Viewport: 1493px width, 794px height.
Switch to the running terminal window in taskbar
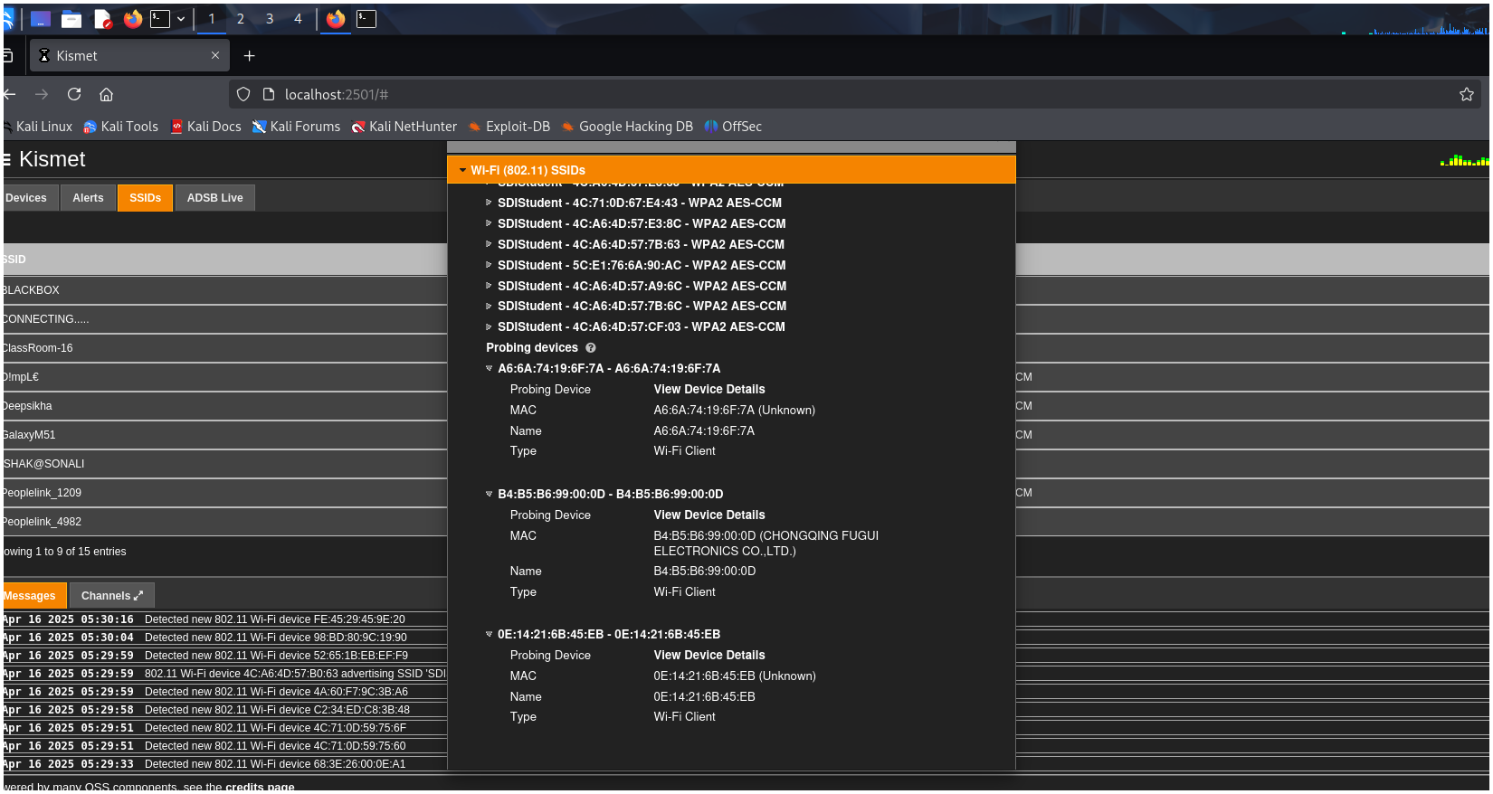point(366,19)
